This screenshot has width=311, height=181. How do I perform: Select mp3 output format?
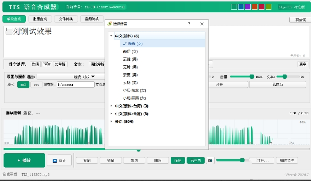tap(23, 85)
